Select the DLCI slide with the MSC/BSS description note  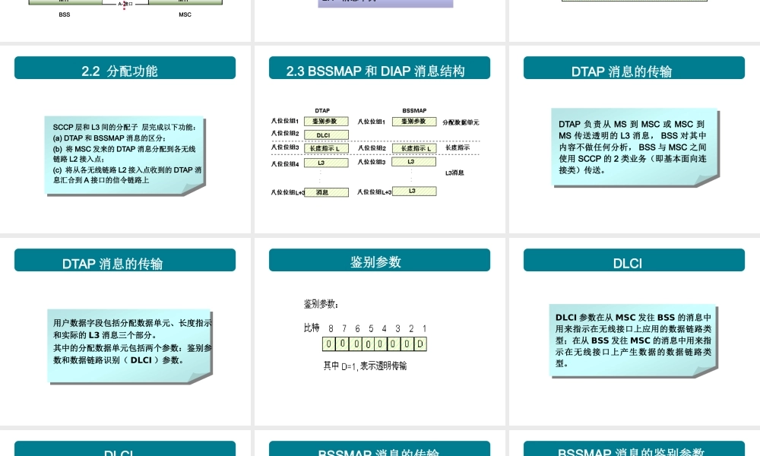point(635,332)
